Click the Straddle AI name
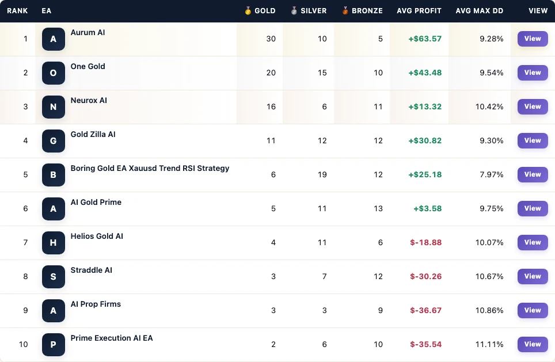555x362 pixels. 92,270
